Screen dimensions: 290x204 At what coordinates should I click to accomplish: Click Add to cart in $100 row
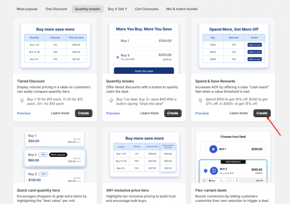pyautogui.click(x=255, y=45)
